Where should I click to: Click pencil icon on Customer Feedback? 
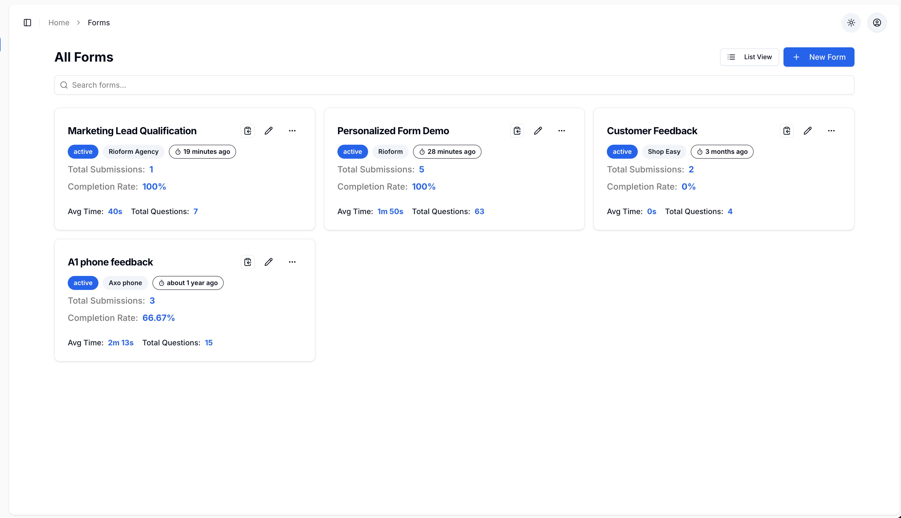tap(807, 130)
